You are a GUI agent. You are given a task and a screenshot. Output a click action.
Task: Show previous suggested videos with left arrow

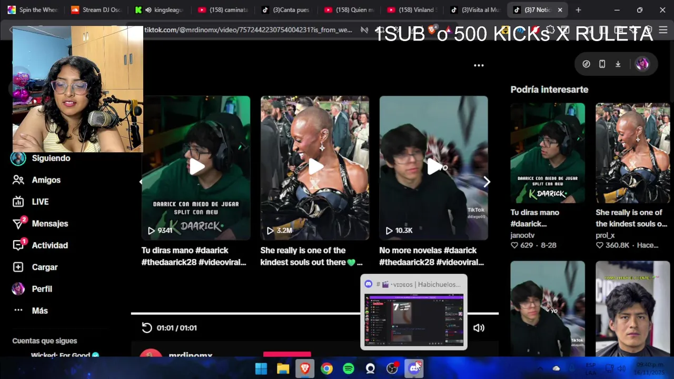point(141,182)
